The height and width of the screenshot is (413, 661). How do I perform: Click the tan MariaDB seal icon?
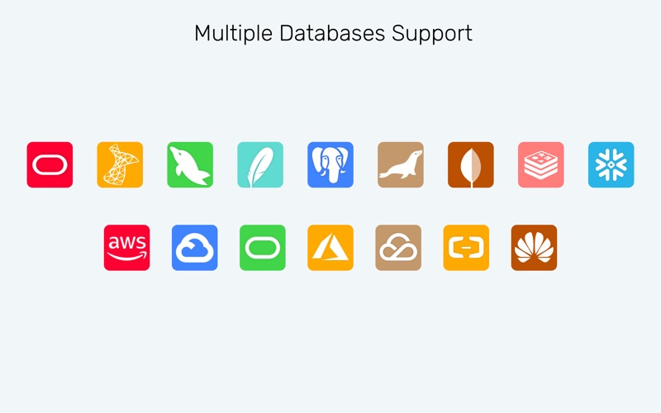click(x=401, y=164)
